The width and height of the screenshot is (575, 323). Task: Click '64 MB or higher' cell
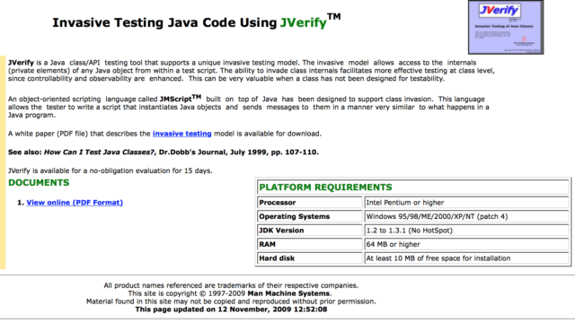[466, 244]
